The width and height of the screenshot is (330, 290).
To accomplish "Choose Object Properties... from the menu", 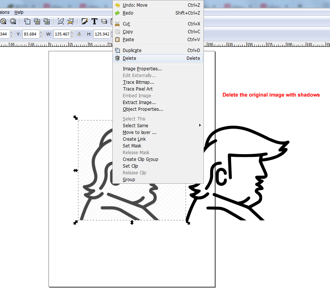I will point(143,109).
